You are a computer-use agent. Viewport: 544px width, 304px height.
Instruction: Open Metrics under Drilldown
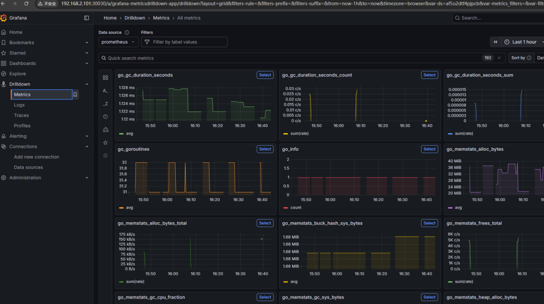41,94
